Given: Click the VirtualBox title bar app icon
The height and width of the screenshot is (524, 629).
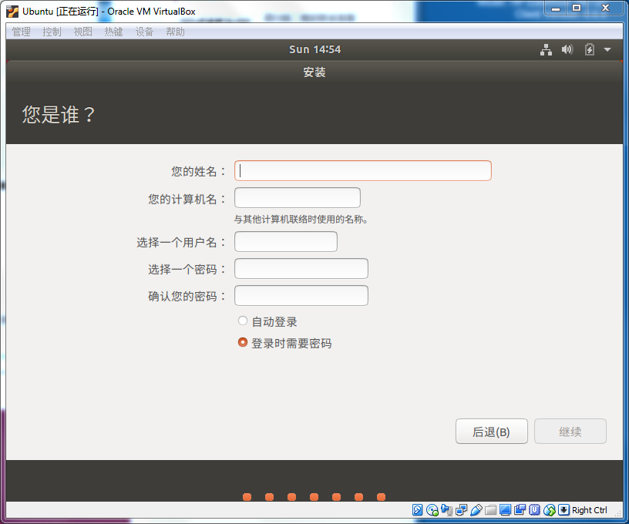Looking at the screenshot, I should (x=12, y=12).
